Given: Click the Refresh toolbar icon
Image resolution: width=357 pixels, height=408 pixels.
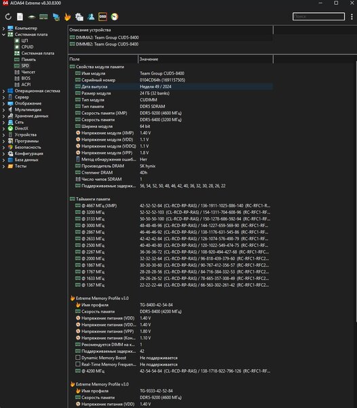Looking at the screenshot, I should tap(8, 17).
